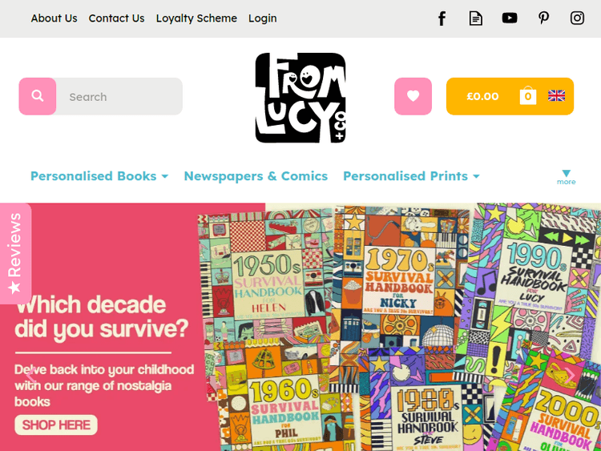Open the blog document icon
The width and height of the screenshot is (601, 451).
point(476,18)
